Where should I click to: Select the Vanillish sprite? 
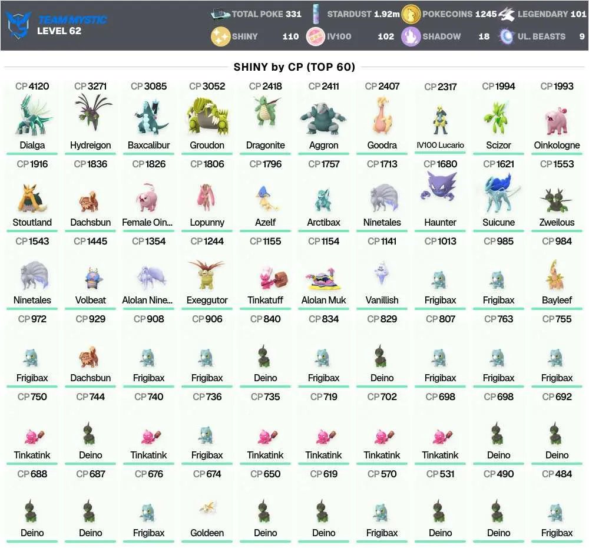[x=382, y=273]
